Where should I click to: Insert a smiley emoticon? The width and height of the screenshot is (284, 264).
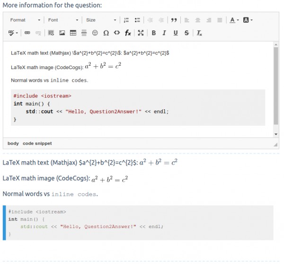[95, 33]
